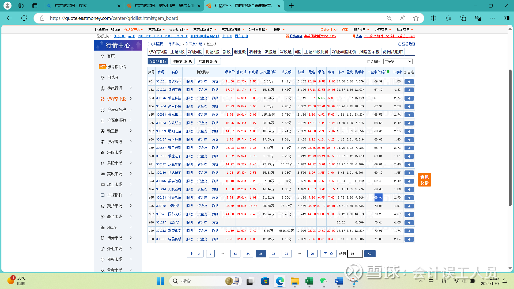Expand 美股市场 sidebar chevron

click(x=131, y=163)
